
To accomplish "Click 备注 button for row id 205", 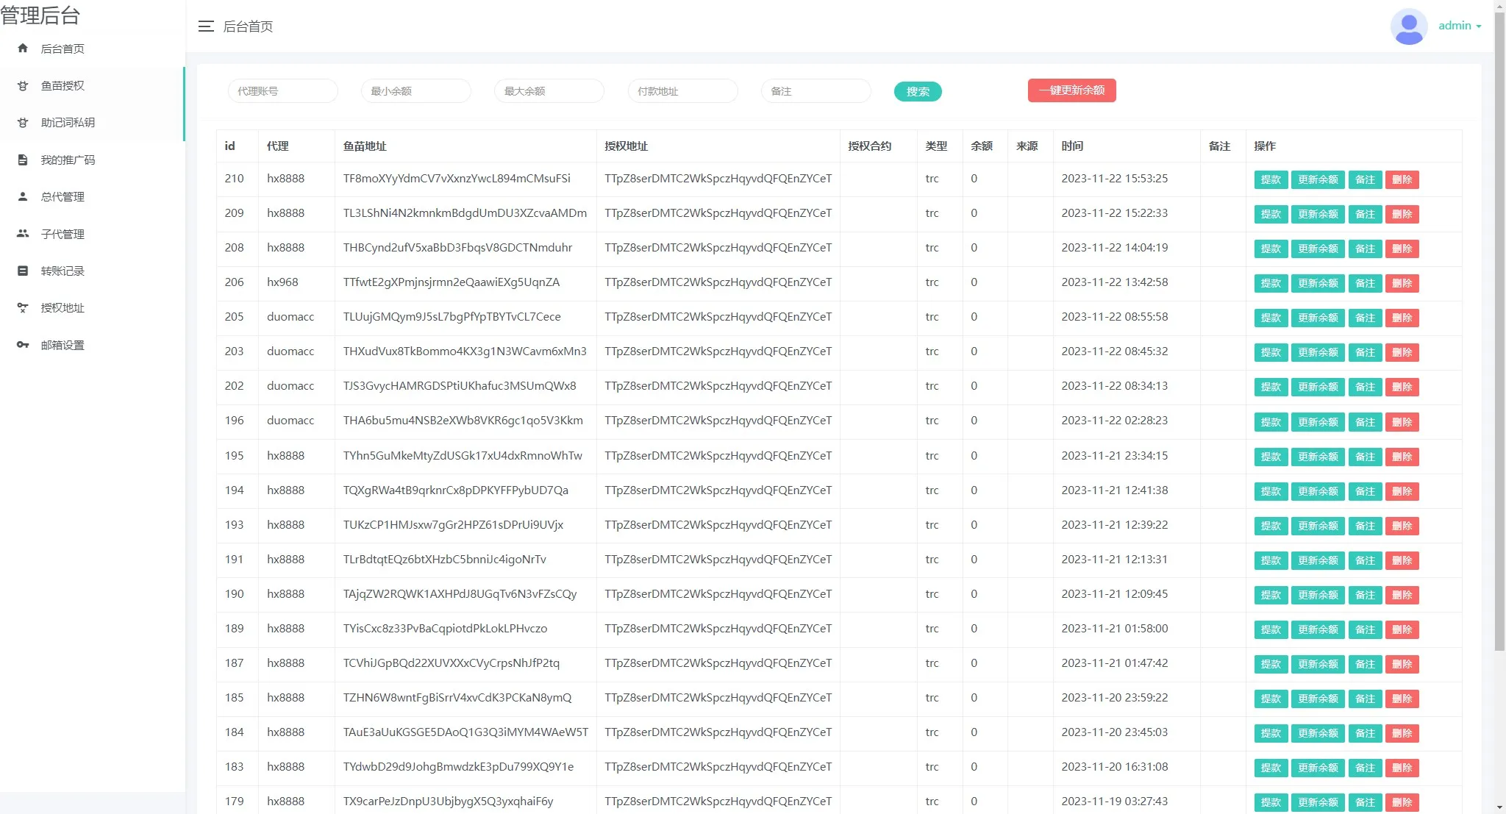I will coord(1365,318).
